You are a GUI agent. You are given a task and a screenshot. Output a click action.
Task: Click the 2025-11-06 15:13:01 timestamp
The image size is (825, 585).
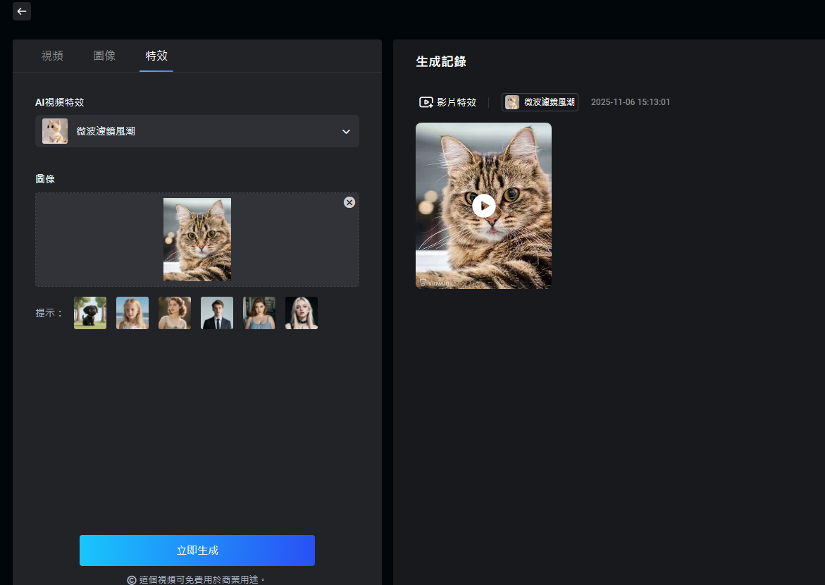pos(631,102)
